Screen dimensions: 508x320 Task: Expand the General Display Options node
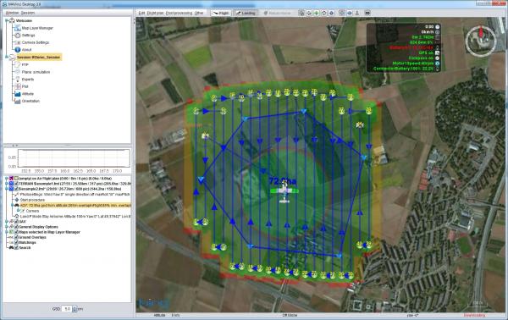7,227
